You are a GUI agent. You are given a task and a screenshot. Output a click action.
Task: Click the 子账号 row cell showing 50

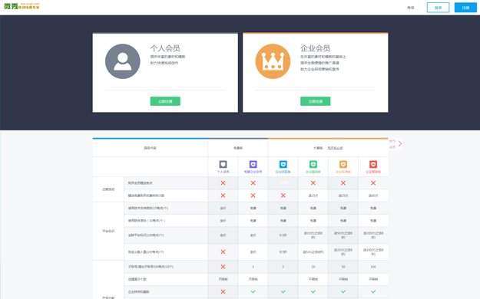[343, 267]
